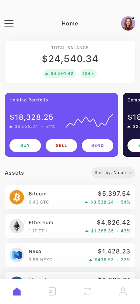Expand the Sort by: Value dropdown
The width and height of the screenshot is (140, 304).
tap(113, 173)
